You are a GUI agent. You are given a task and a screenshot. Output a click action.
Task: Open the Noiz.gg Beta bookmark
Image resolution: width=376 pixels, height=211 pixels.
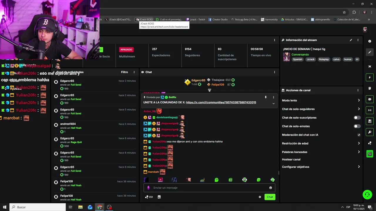[x=244, y=20]
